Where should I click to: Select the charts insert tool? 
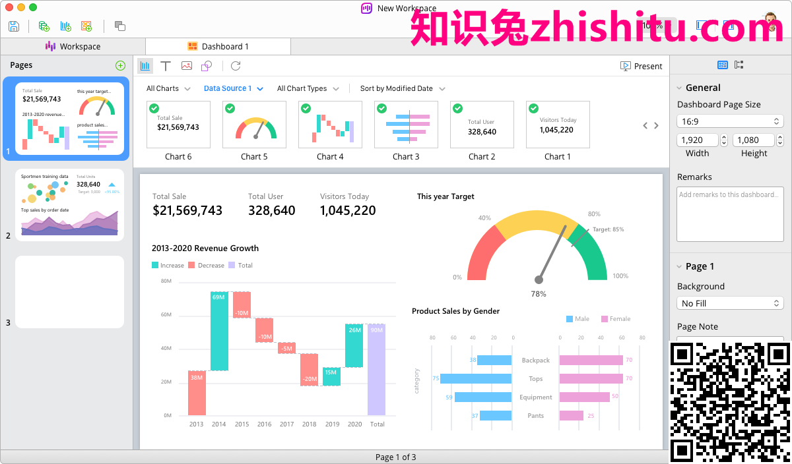[145, 66]
